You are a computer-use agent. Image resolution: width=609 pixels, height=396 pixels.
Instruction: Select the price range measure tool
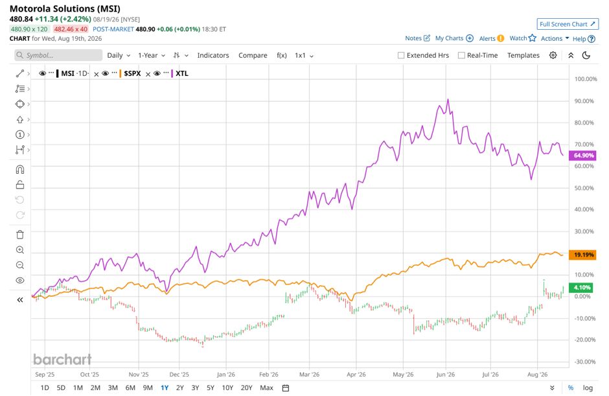coord(20,150)
